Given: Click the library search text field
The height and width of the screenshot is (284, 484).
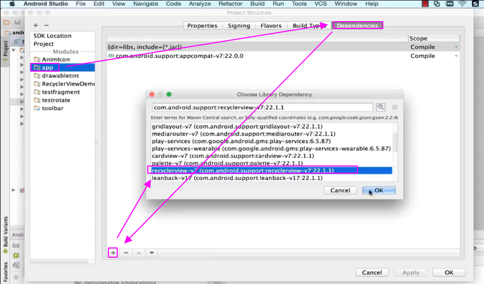Looking at the screenshot, I should point(263,107).
